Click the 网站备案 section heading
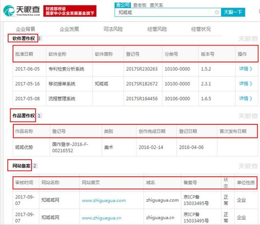This screenshot has height=225, width=260. coord(21,166)
